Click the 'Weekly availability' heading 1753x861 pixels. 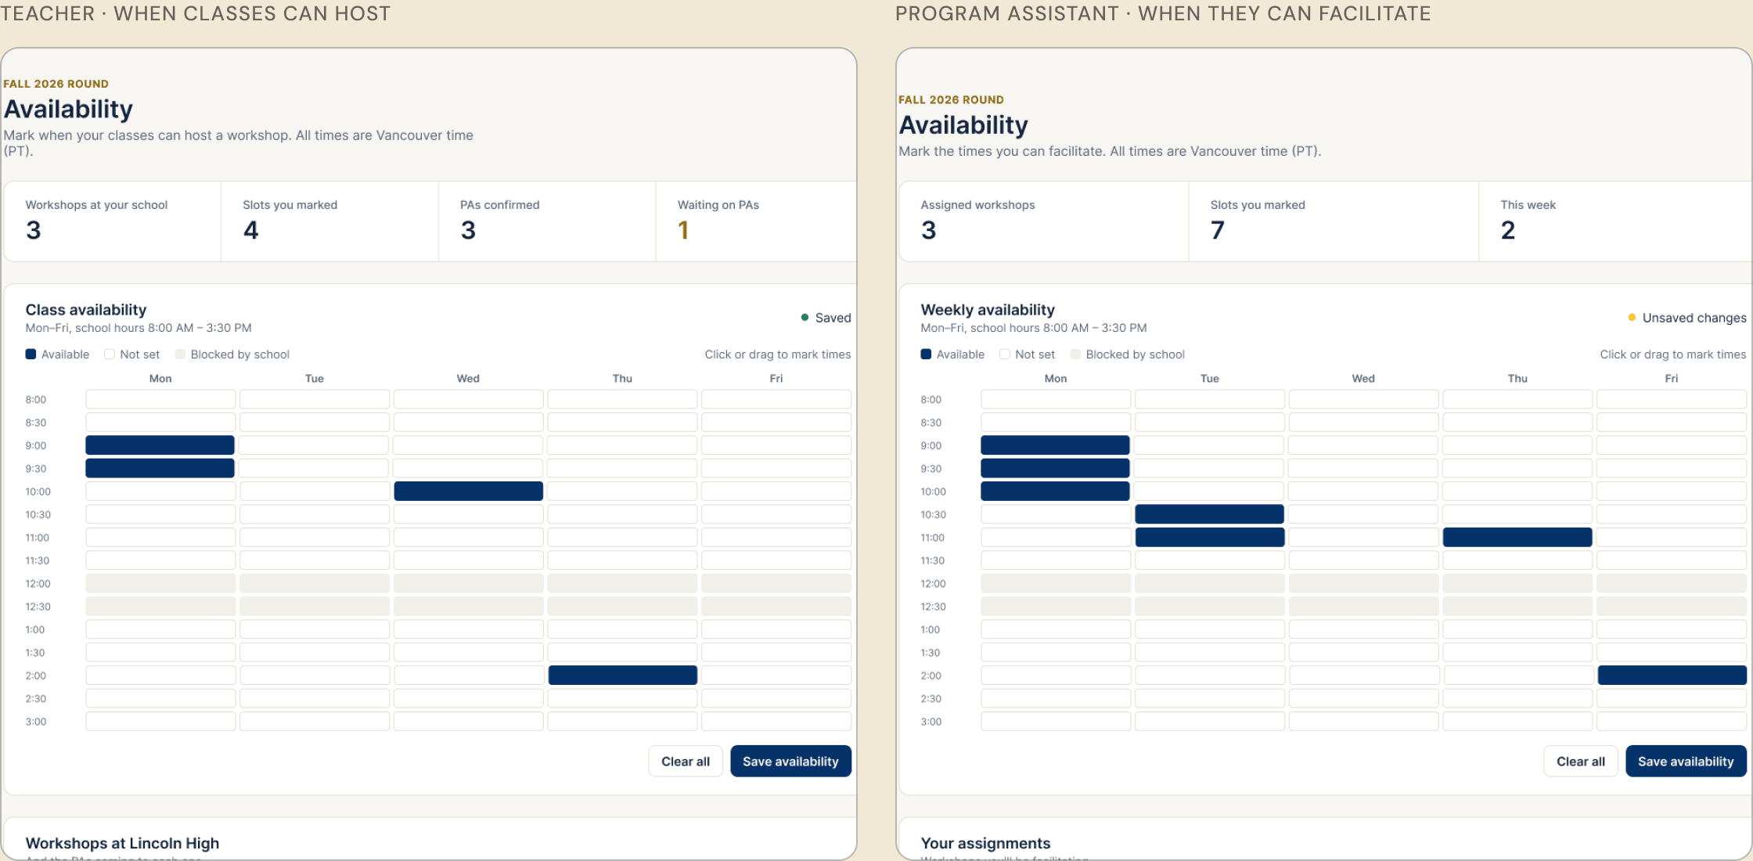coord(988,310)
